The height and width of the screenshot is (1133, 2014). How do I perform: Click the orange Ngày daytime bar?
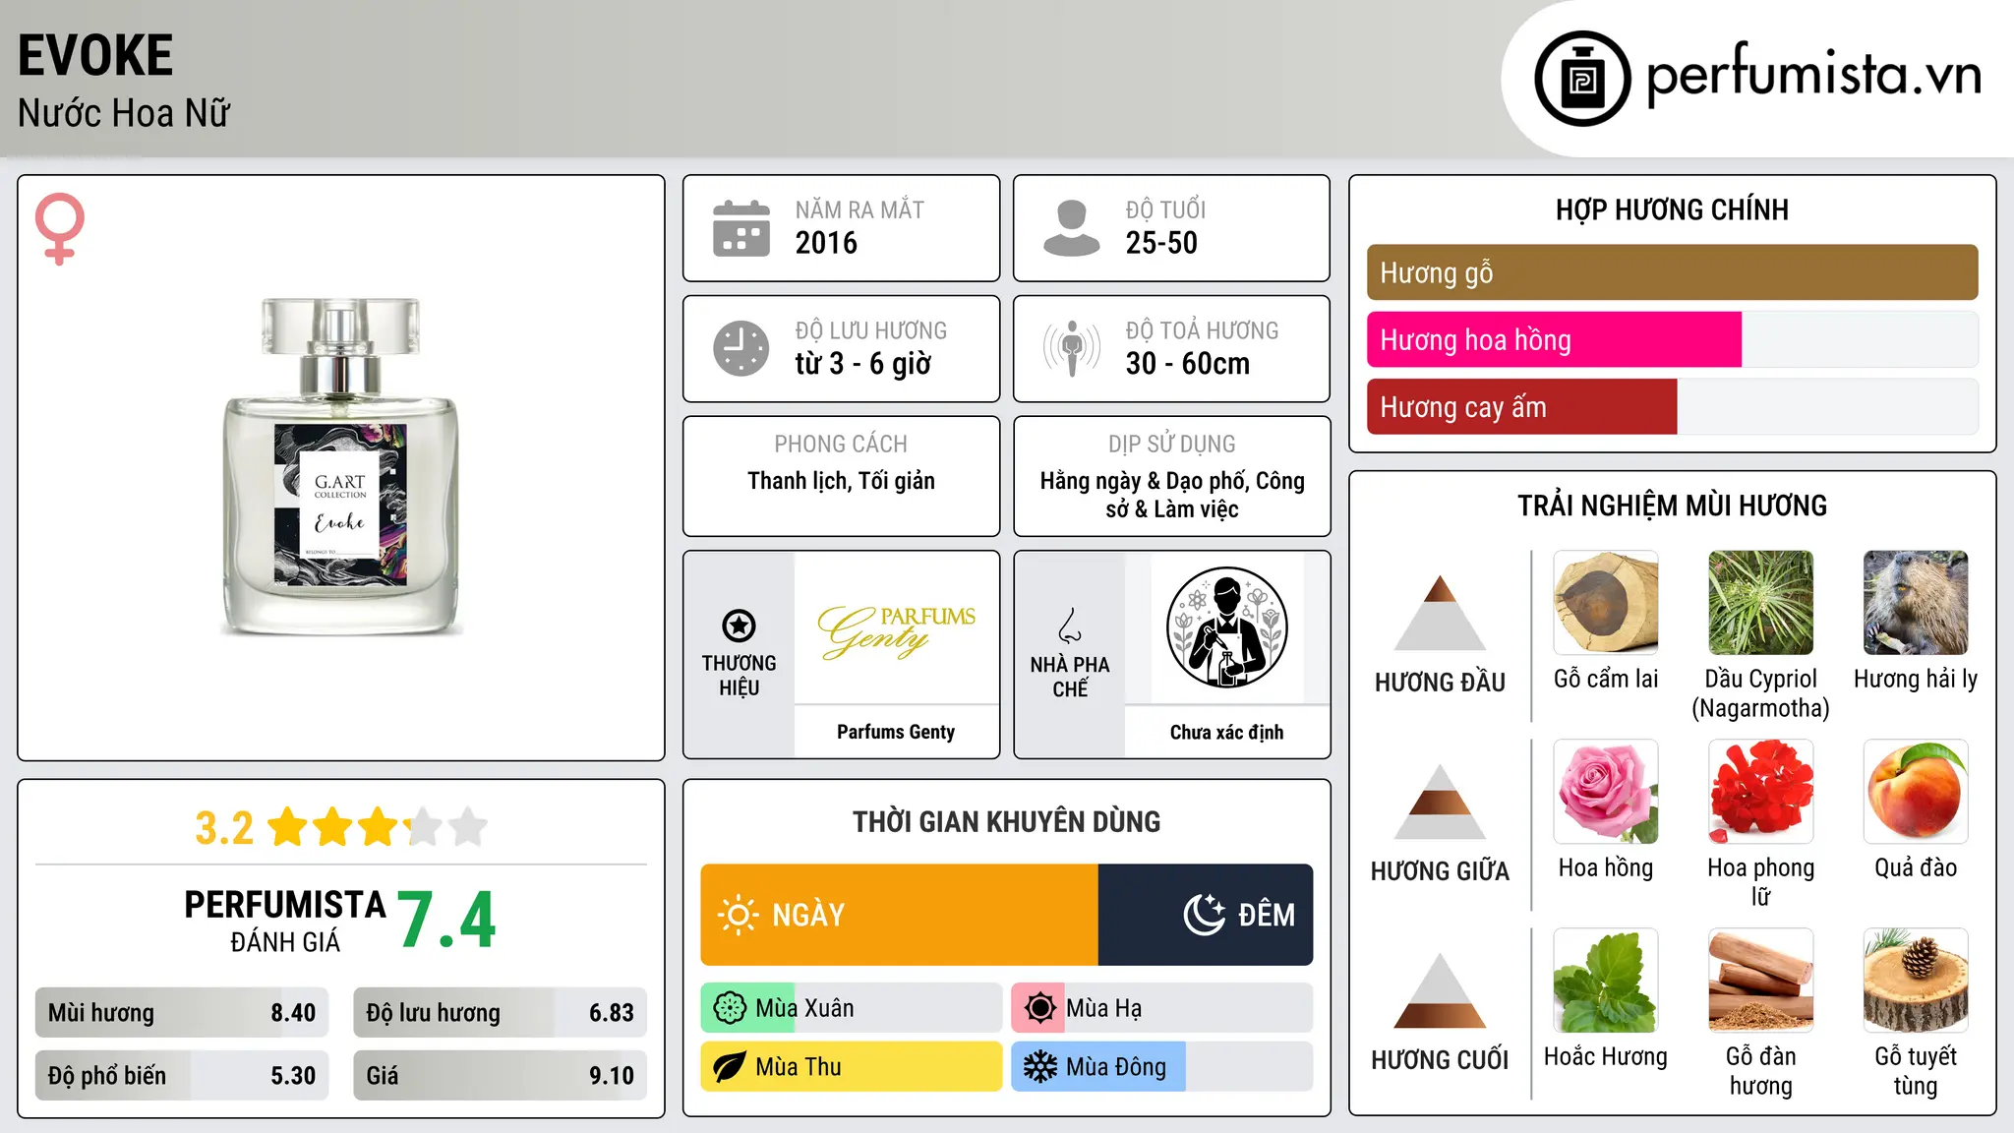899,915
